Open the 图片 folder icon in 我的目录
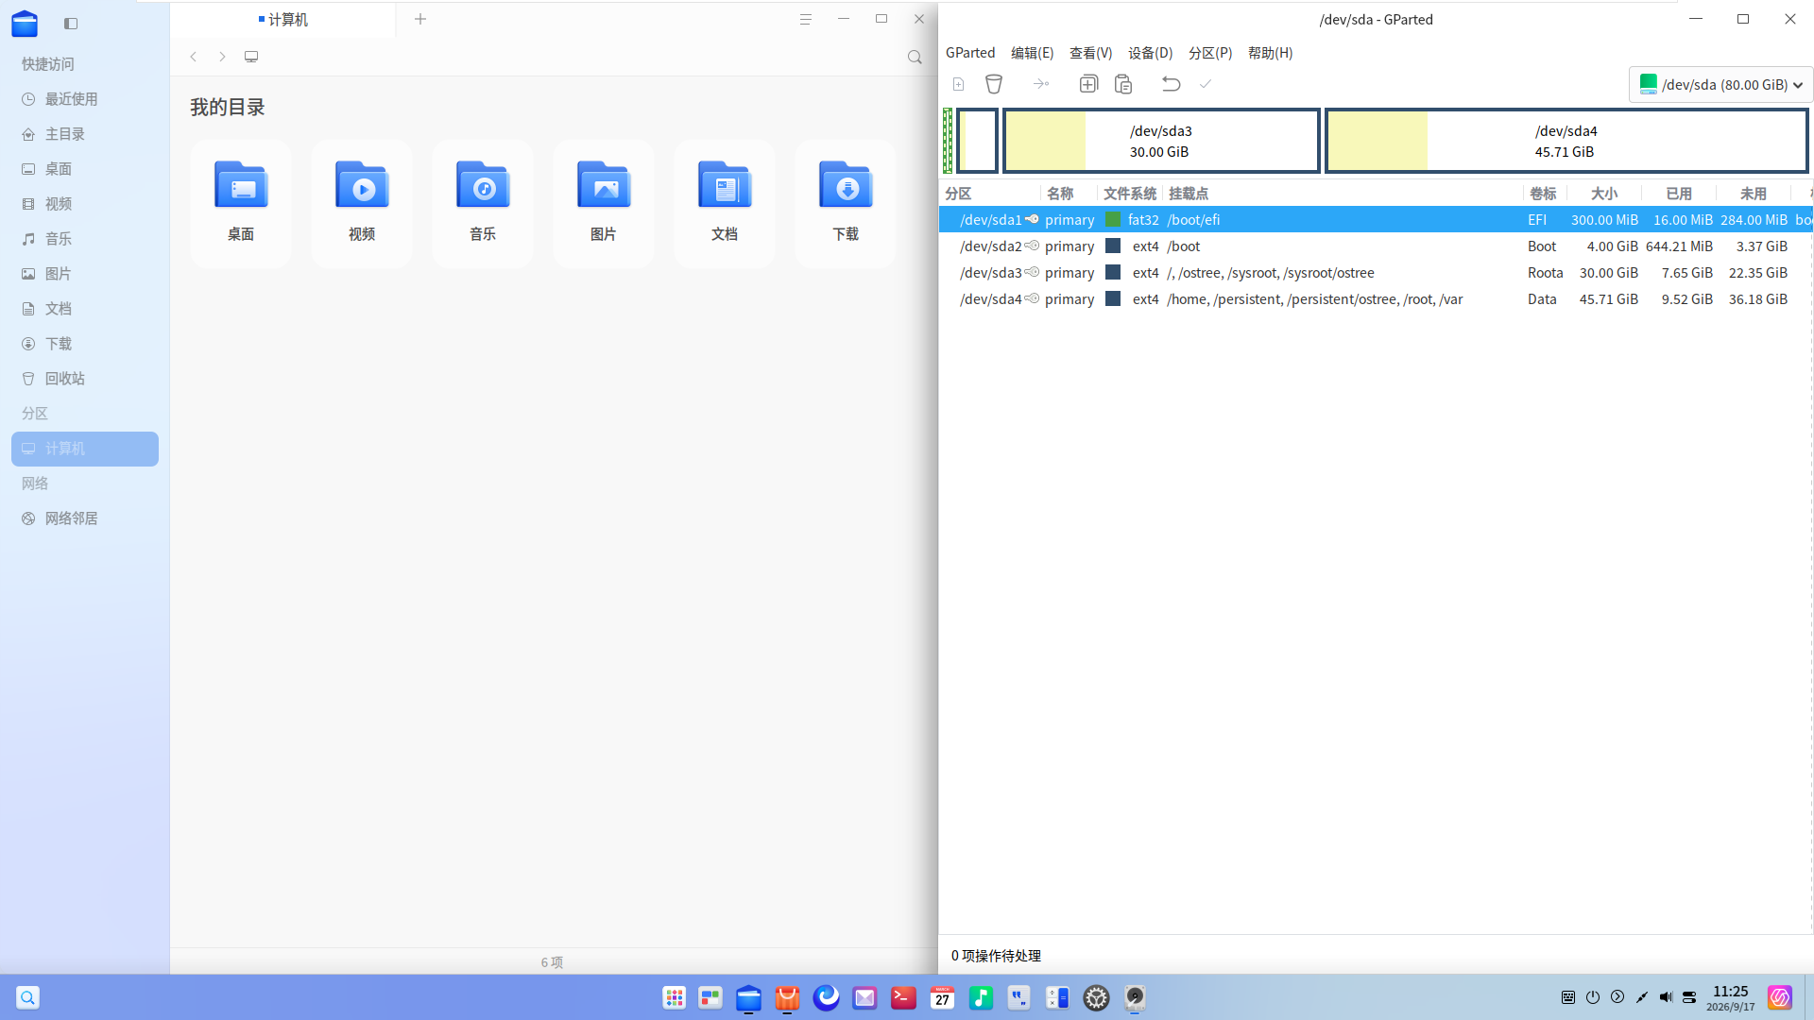The height and width of the screenshot is (1020, 1814). point(604,202)
